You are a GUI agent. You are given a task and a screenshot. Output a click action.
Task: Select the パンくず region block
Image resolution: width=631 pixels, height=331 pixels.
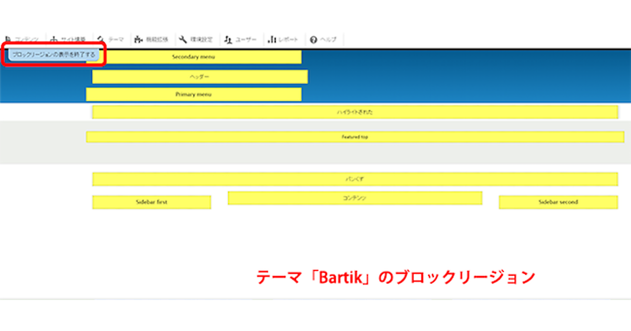355,179
